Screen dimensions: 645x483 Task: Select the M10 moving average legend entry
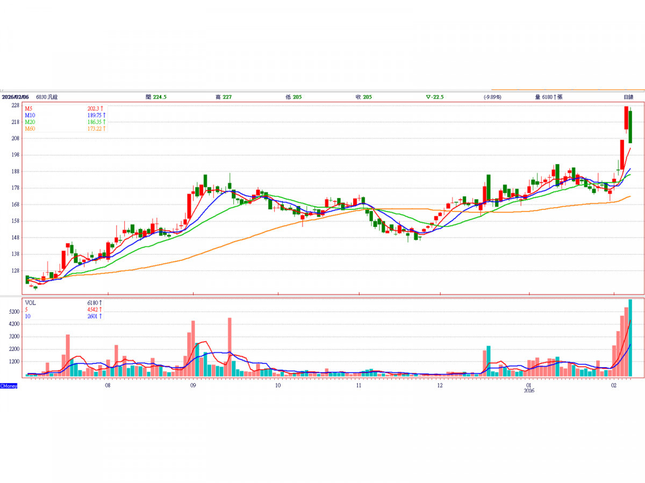point(30,115)
